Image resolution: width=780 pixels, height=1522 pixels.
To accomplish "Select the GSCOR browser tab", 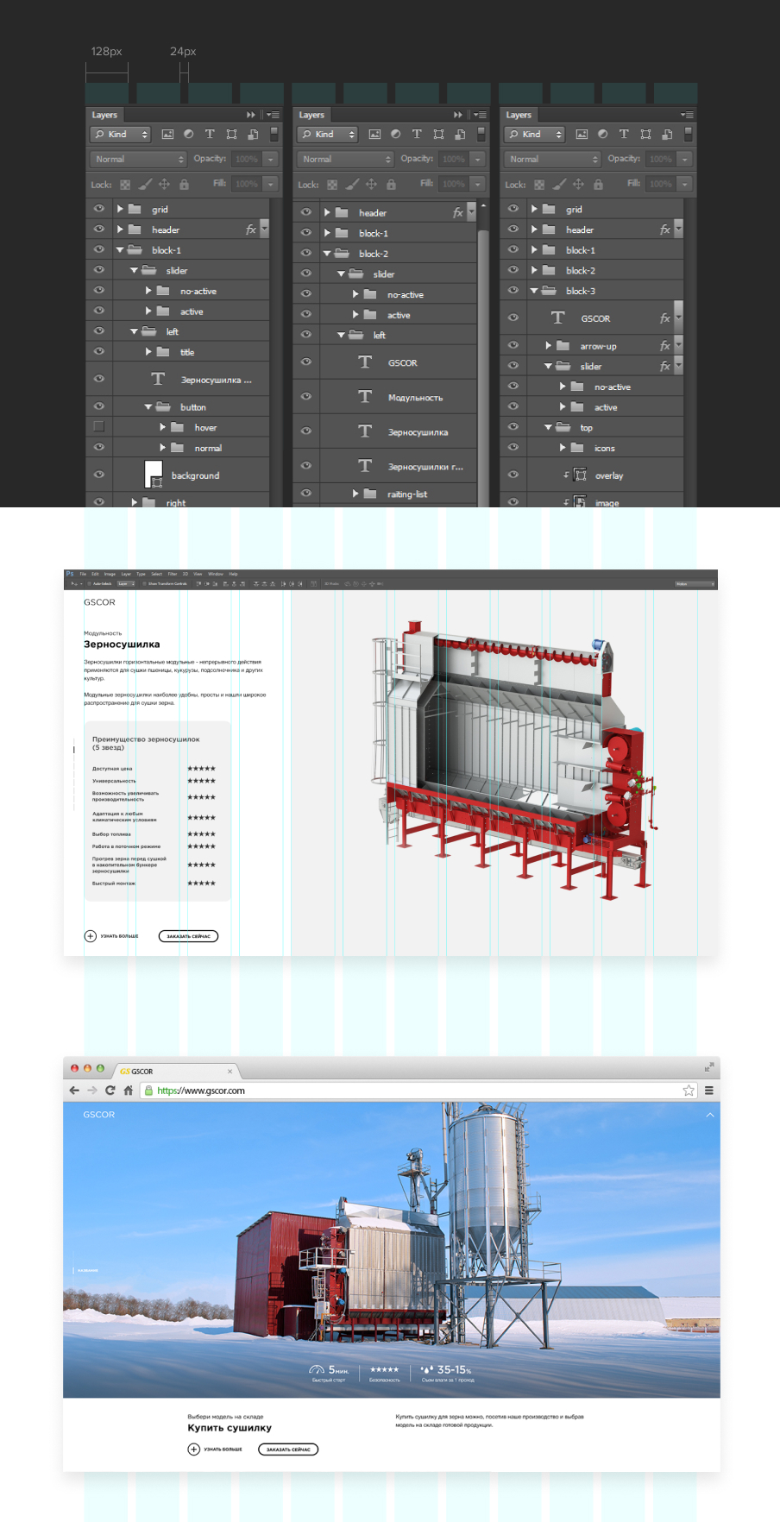I will coord(177,1071).
